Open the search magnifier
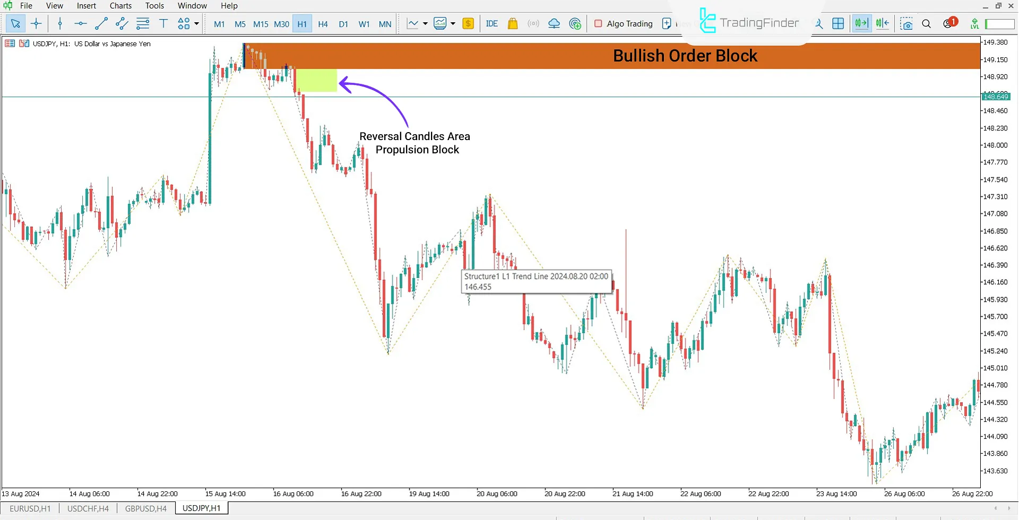 click(927, 23)
